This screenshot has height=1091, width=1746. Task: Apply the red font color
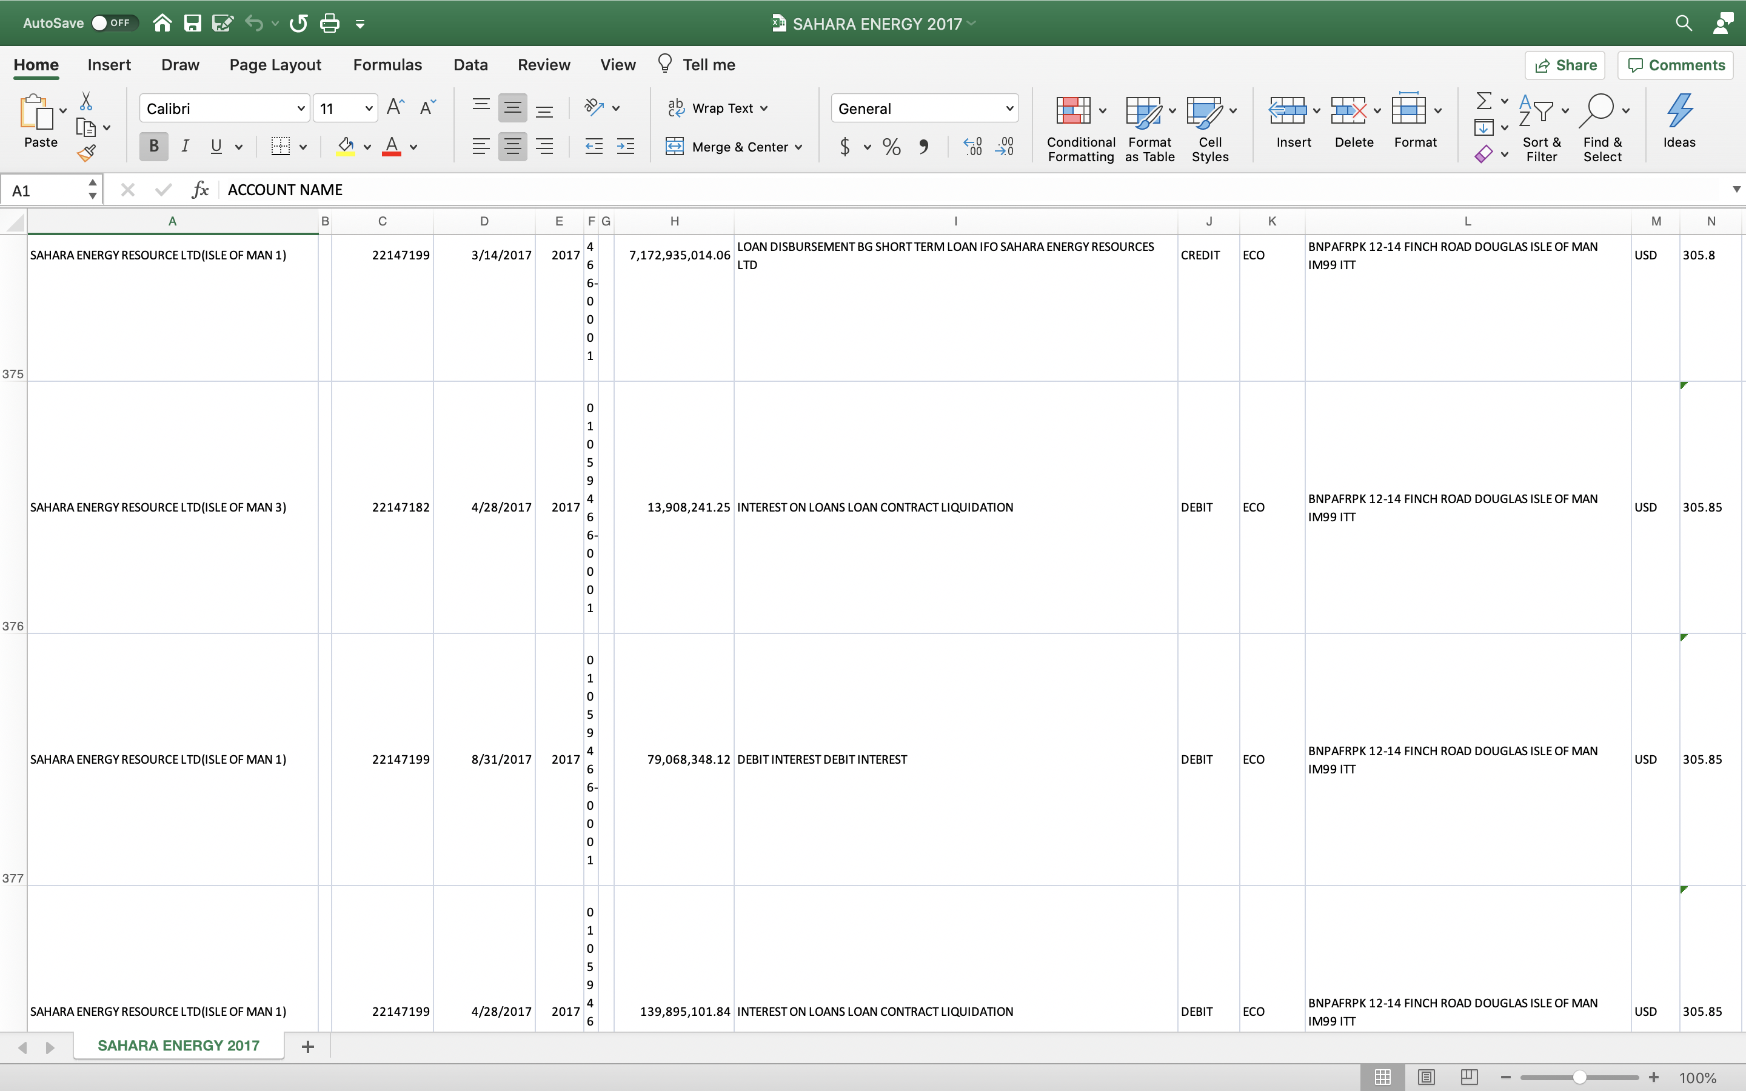[392, 147]
